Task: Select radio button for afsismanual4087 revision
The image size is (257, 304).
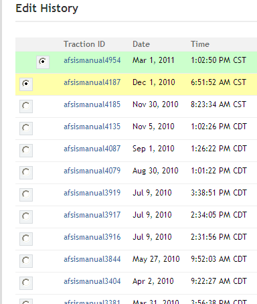Action: (x=26, y=151)
